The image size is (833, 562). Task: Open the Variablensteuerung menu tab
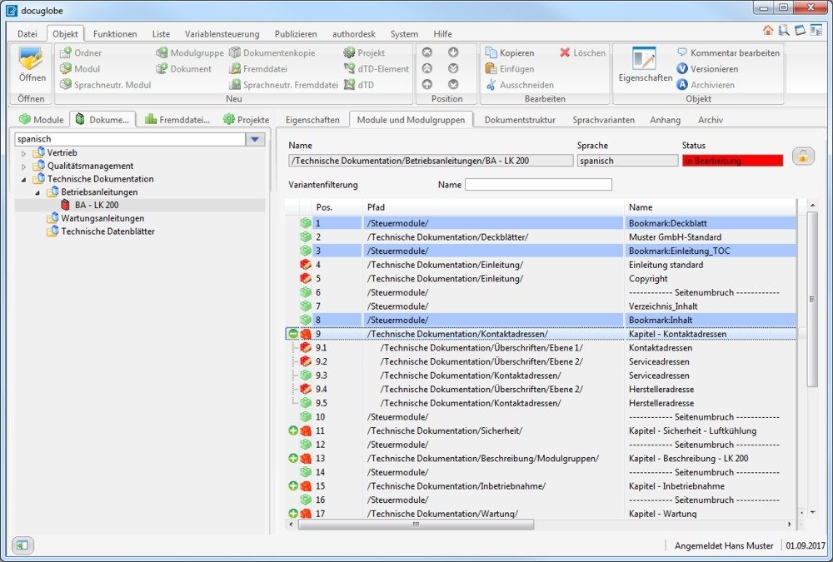coord(222,34)
